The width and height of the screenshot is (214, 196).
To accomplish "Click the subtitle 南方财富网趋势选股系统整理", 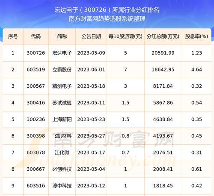I will [x=107, y=19].
